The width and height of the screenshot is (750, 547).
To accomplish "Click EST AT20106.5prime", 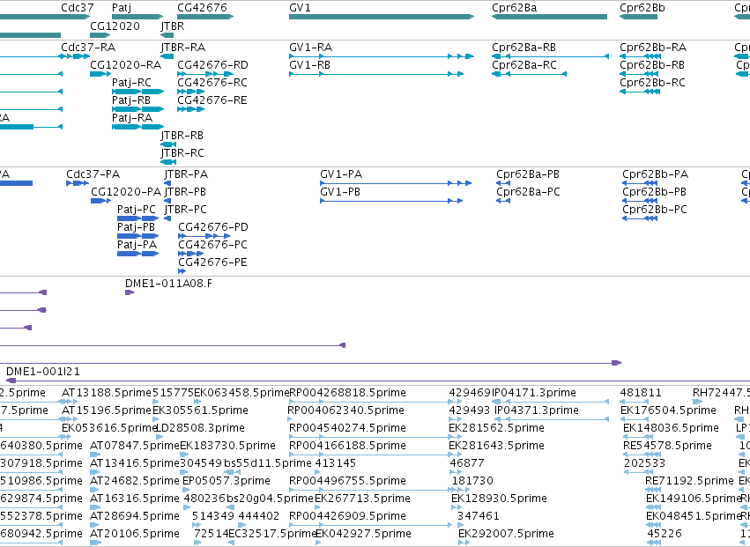I will [x=135, y=533].
